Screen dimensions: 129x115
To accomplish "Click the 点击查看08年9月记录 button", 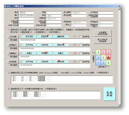I will 103,33.
